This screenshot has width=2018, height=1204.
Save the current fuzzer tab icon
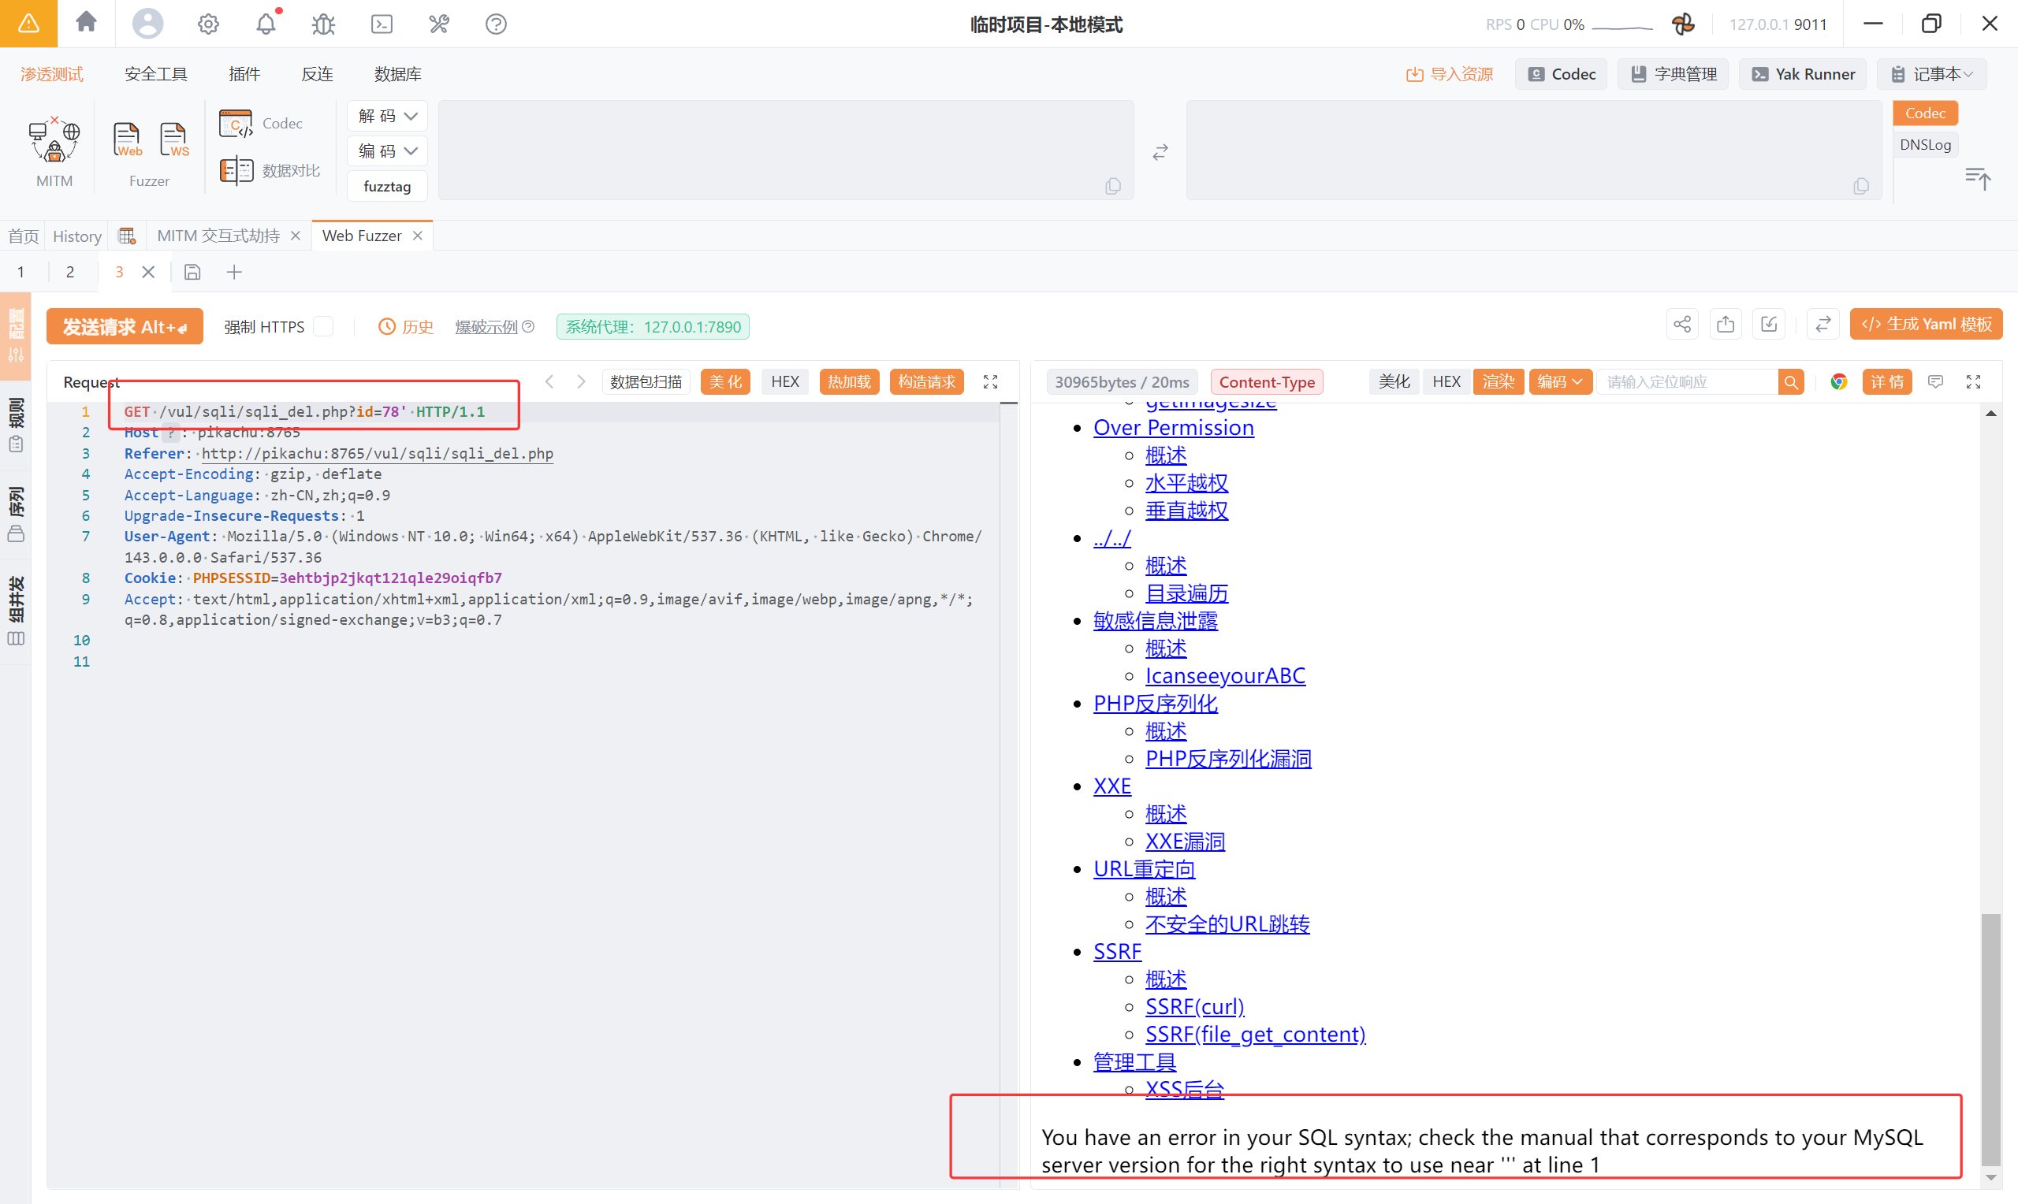click(x=192, y=272)
